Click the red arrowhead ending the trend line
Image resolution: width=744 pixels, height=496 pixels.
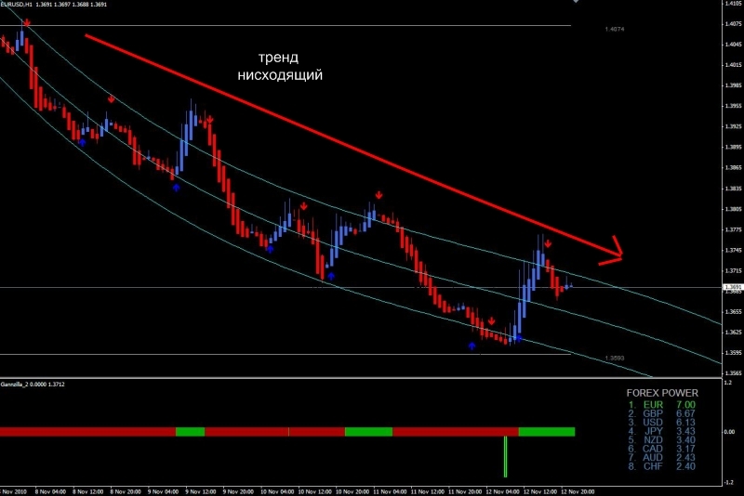pyautogui.click(x=614, y=249)
